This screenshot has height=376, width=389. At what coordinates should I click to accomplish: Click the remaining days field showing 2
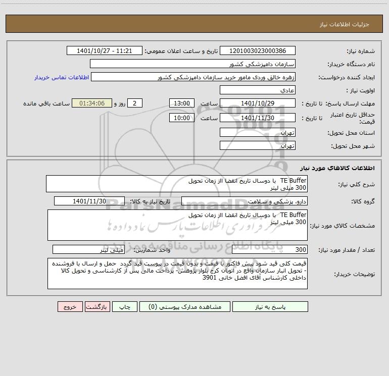coord(135,103)
